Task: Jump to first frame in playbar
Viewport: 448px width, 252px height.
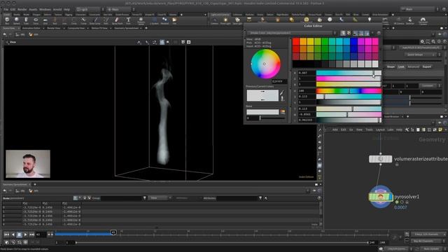Action: pyautogui.click(x=6, y=234)
